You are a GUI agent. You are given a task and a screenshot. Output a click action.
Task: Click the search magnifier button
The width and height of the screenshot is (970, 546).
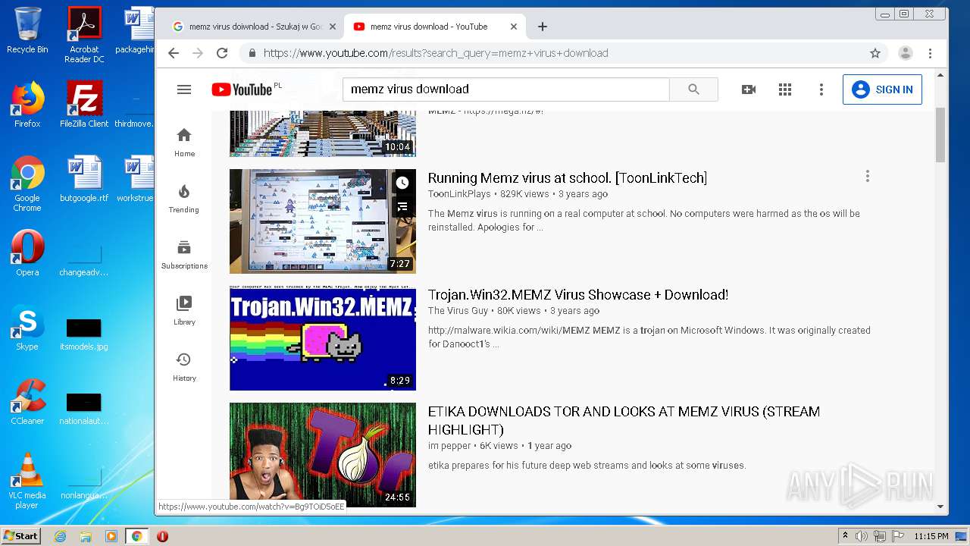click(x=693, y=89)
